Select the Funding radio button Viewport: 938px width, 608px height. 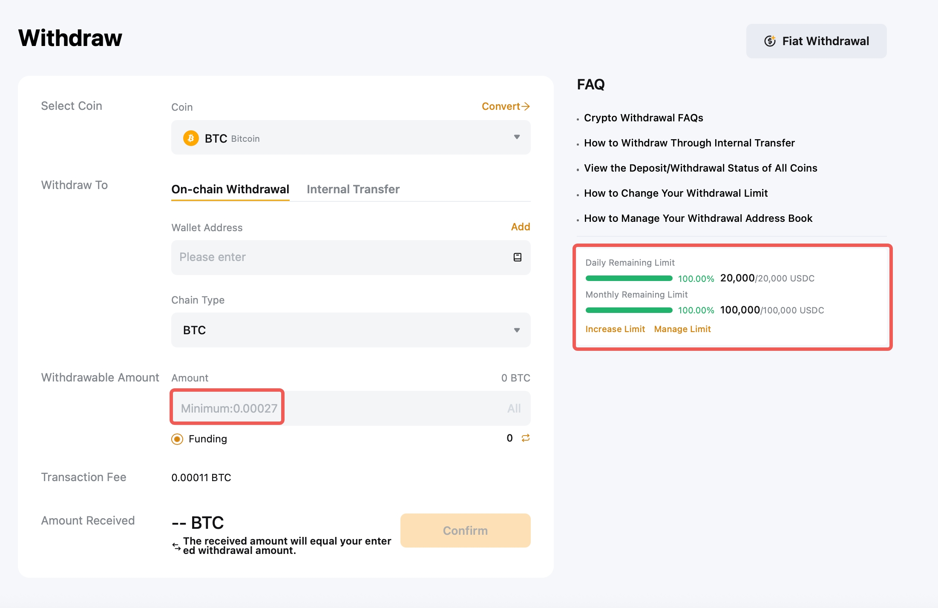click(x=177, y=439)
